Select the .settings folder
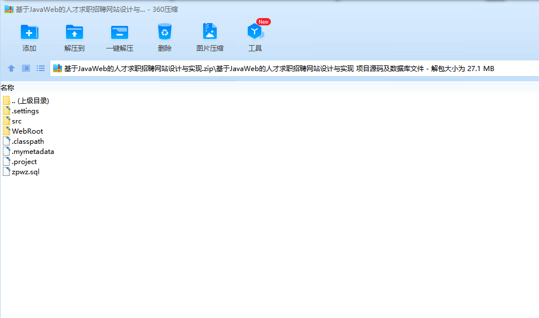 (x=21, y=111)
